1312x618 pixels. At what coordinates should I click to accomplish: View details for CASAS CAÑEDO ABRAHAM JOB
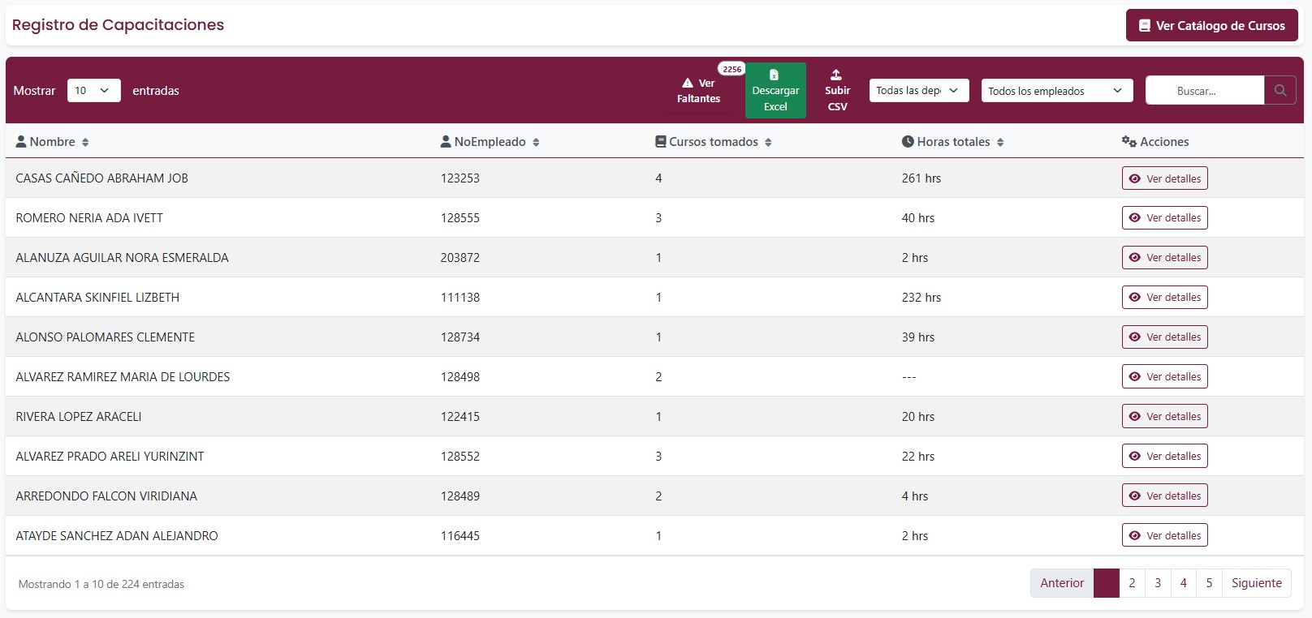click(x=1164, y=178)
